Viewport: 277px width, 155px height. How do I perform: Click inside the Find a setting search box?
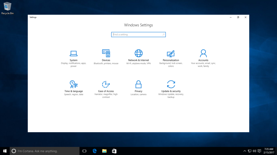click(x=138, y=34)
